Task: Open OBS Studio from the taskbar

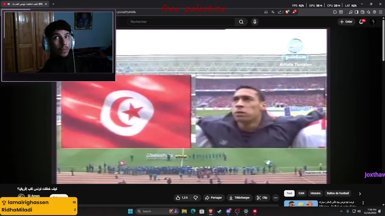Action: 237,211
